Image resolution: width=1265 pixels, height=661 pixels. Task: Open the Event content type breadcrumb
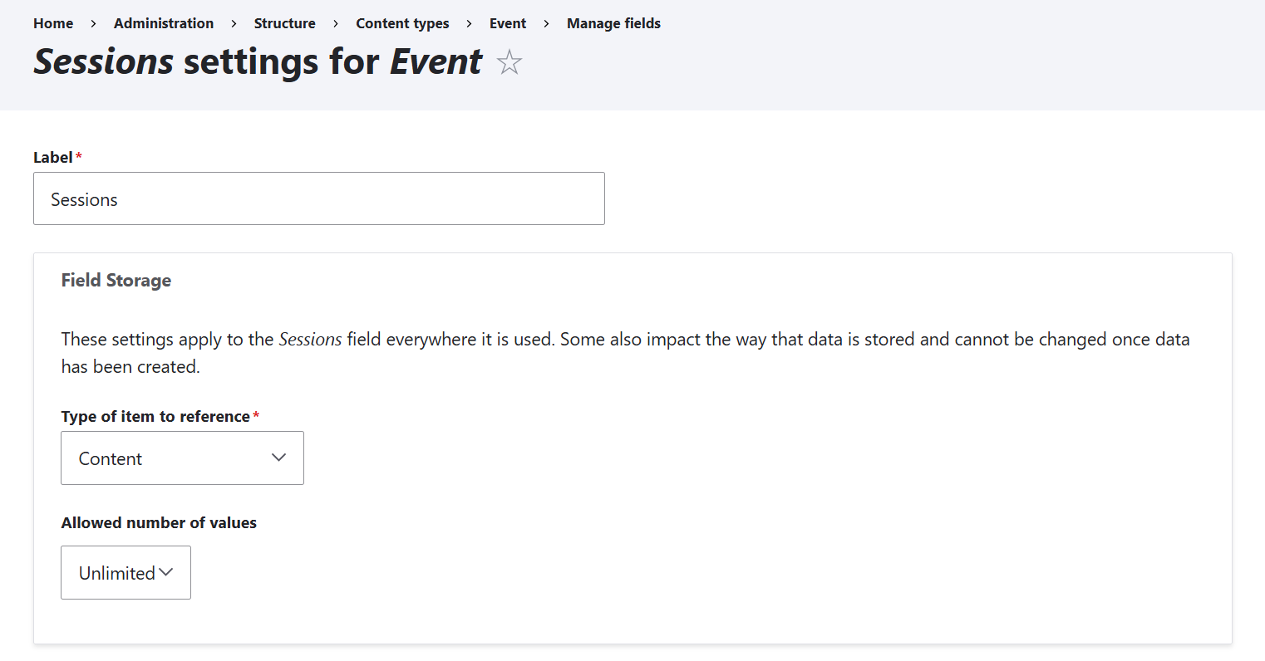[507, 23]
